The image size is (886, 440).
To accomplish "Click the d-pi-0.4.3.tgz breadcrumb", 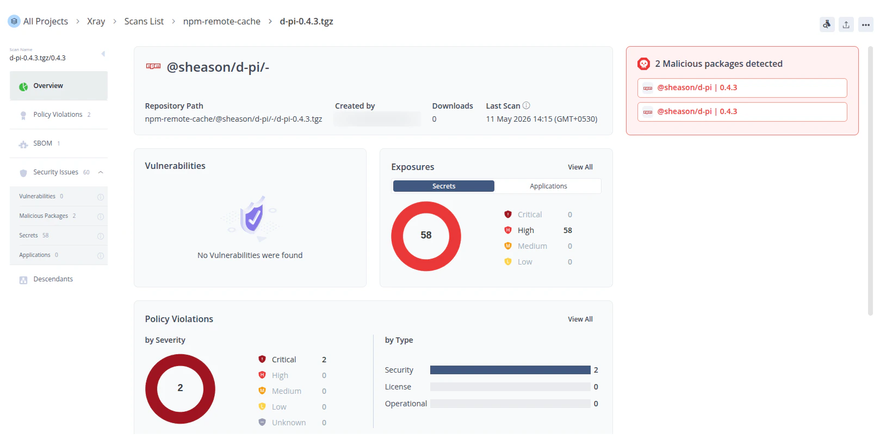I will (x=307, y=21).
